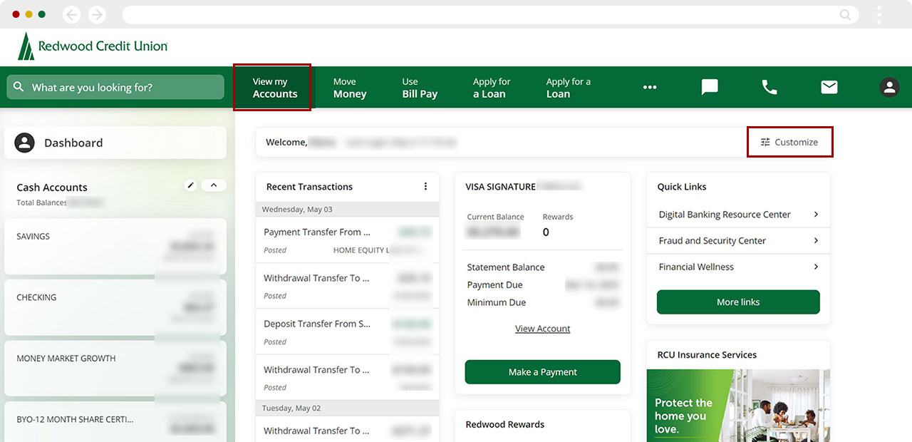
Task: Click the 'What are you looking for?' search field
Action: point(115,87)
